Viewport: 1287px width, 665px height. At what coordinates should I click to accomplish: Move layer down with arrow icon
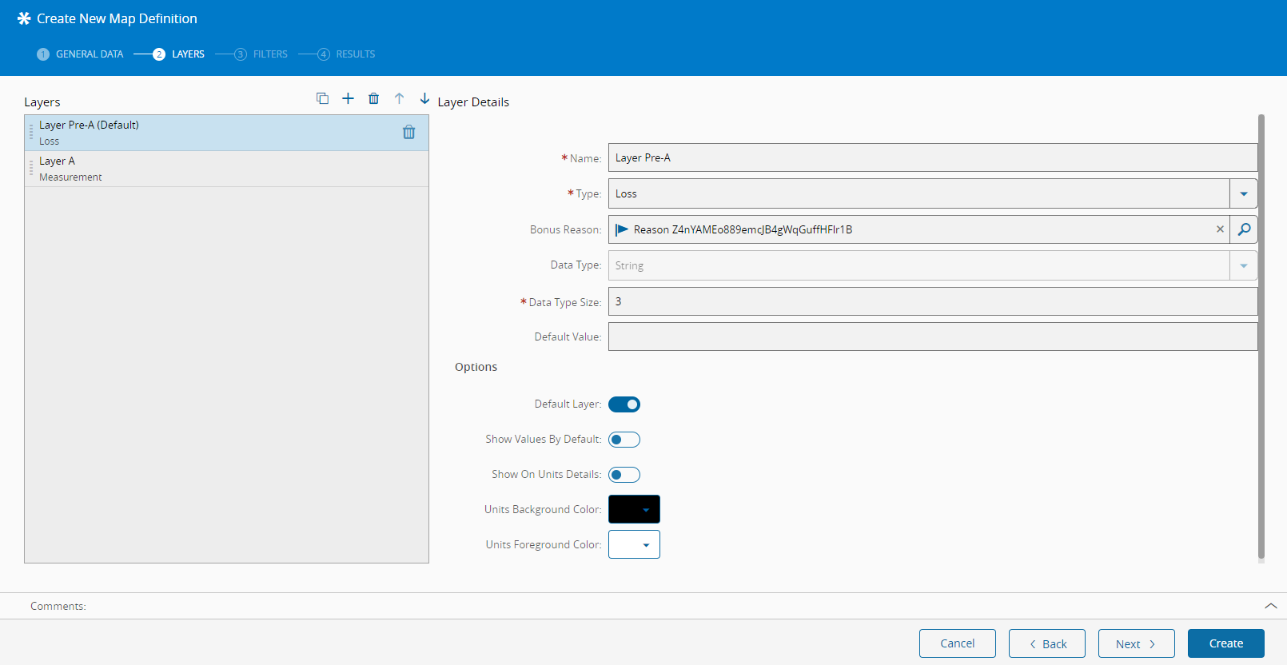tap(424, 98)
